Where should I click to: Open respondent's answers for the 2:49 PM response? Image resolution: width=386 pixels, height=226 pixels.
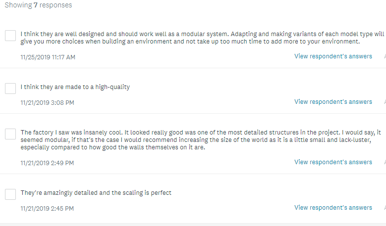(333, 162)
